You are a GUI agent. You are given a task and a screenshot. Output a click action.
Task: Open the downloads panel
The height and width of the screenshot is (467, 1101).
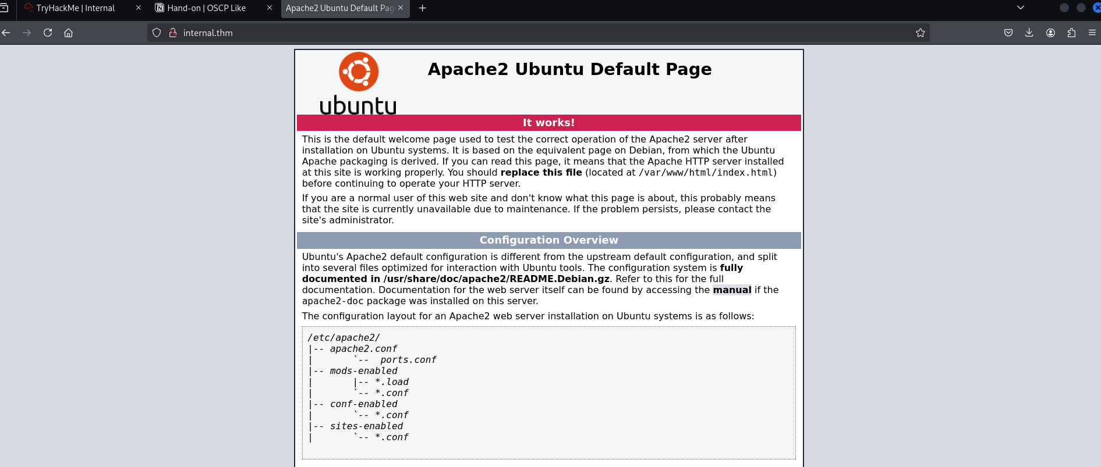click(x=1029, y=33)
